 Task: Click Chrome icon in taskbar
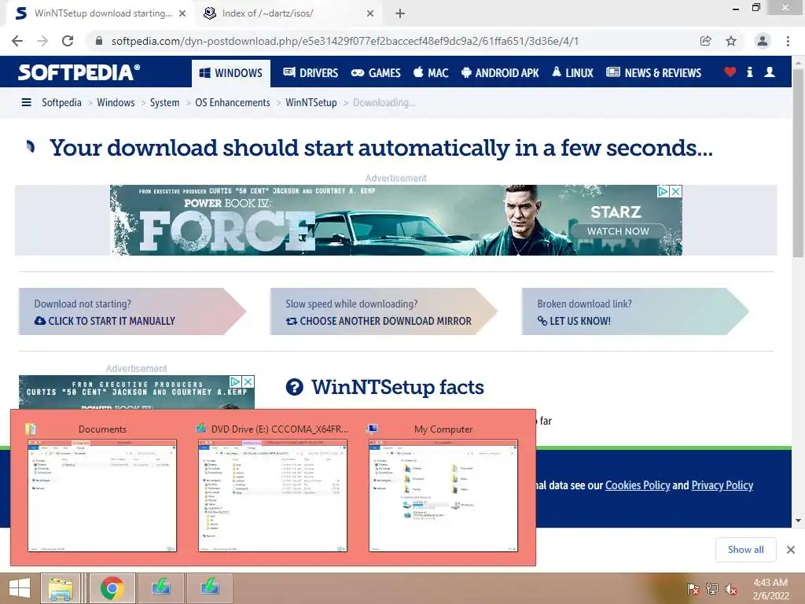click(x=112, y=588)
